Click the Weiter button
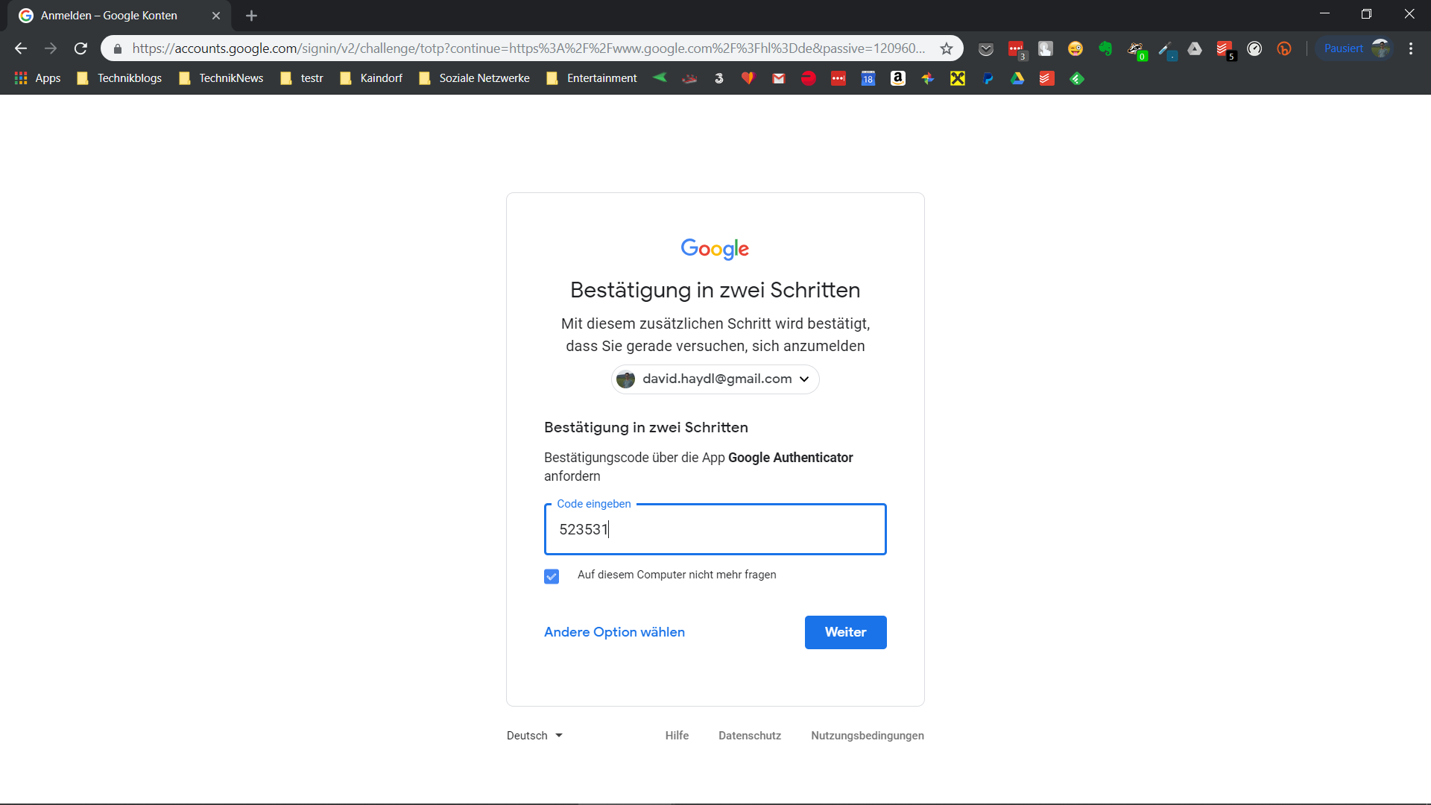The width and height of the screenshot is (1431, 805). (x=845, y=632)
